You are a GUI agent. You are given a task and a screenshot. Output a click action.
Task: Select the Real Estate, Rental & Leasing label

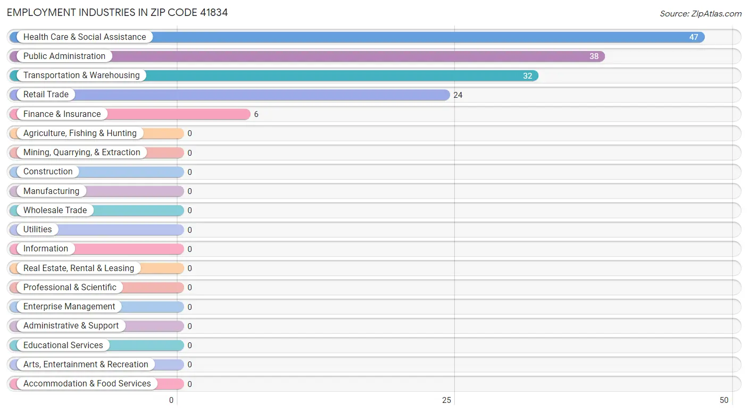(x=79, y=268)
